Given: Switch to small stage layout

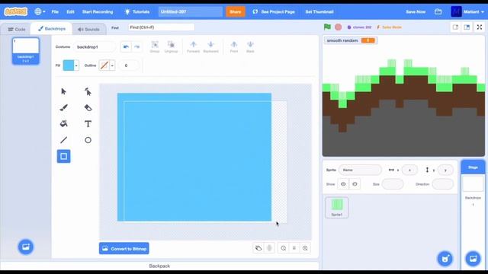Looking at the screenshot, I should coord(455,27).
